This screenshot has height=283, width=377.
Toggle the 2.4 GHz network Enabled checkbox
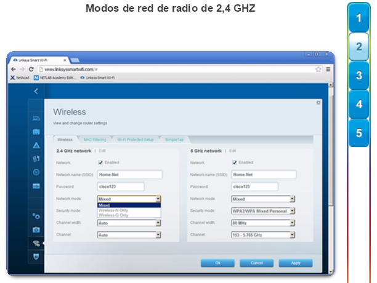[100, 162]
